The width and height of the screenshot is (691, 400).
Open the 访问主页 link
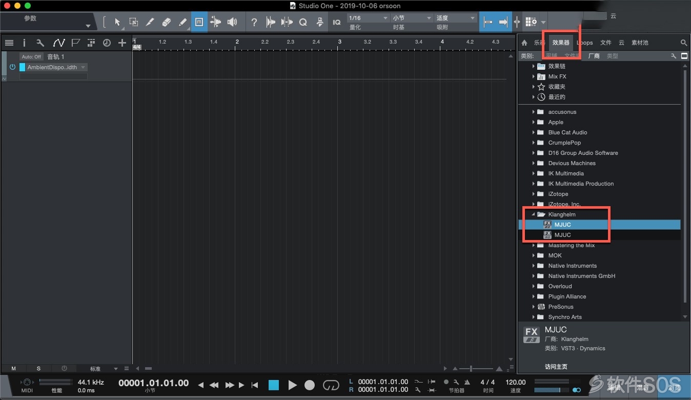click(x=556, y=367)
